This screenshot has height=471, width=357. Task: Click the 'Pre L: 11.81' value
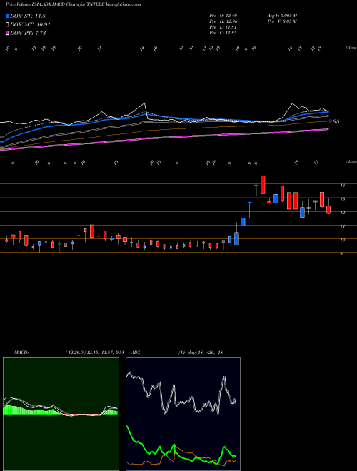coord(223,27)
